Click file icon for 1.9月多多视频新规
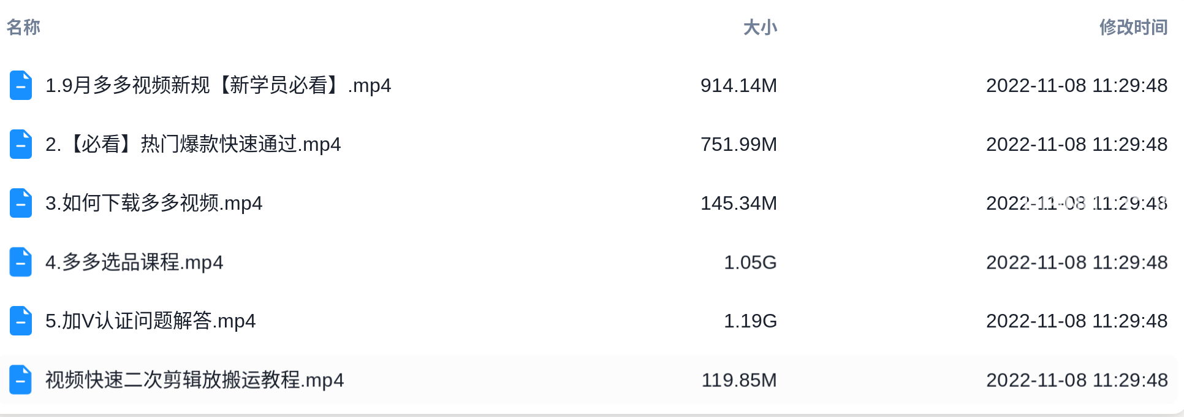This screenshot has width=1184, height=417. [21, 85]
